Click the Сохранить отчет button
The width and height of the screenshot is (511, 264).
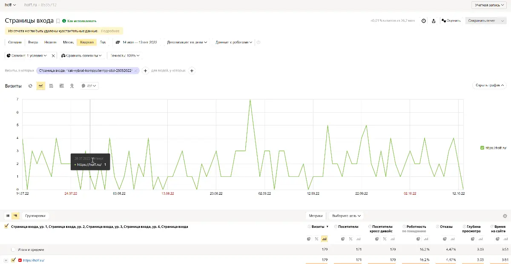click(485, 20)
